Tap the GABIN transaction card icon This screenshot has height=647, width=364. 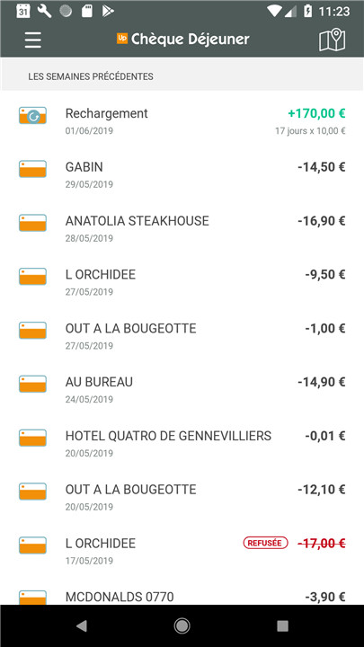[x=32, y=169]
